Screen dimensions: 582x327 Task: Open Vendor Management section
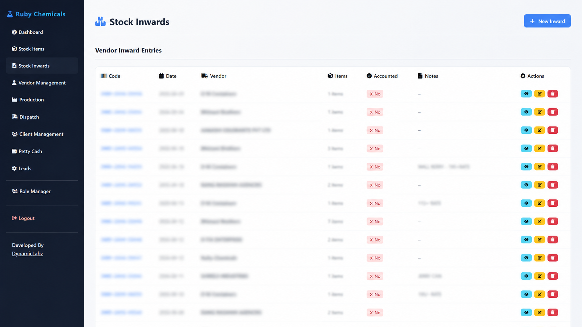[x=39, y=83]
